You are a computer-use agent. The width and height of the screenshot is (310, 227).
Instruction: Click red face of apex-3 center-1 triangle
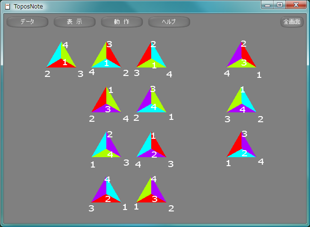pos(112,56)
